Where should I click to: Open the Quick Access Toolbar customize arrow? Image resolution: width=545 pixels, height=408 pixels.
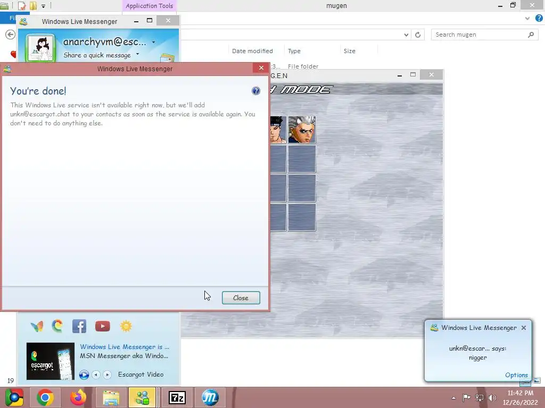[x=44, y=6]
